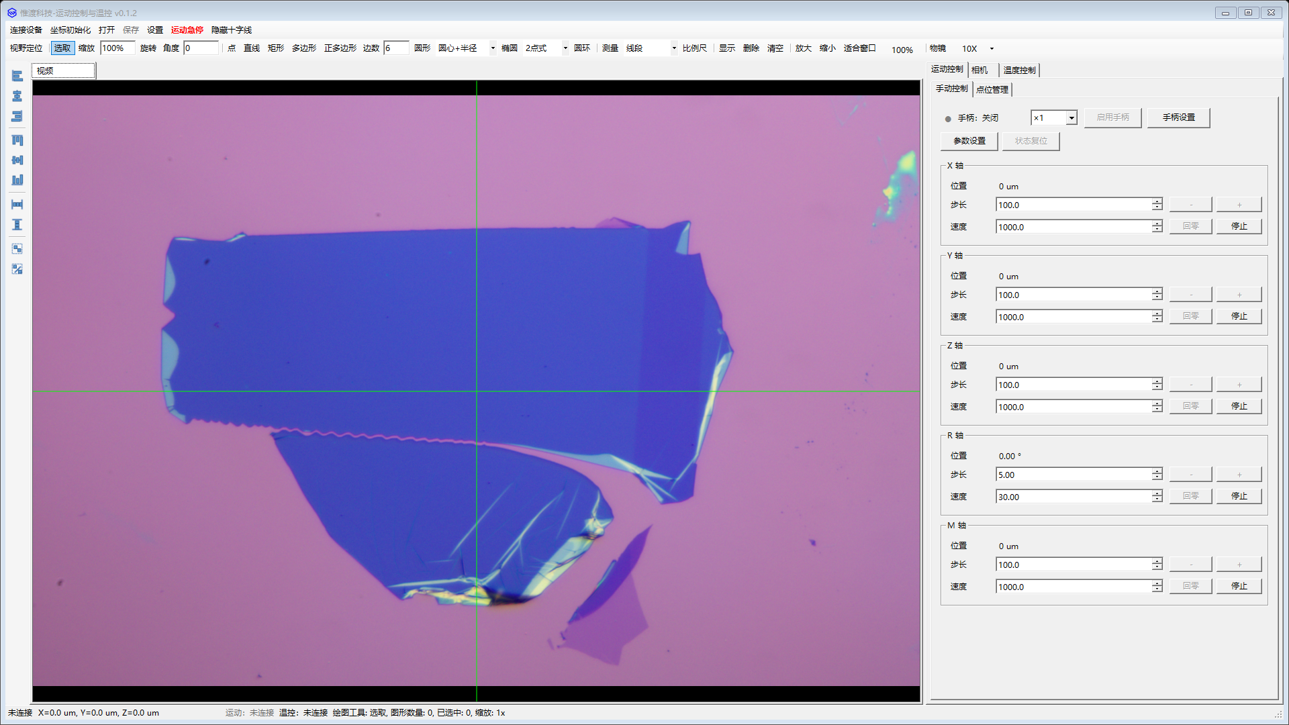
Task: Click 停止 button for M axis
Action: 1239,587
